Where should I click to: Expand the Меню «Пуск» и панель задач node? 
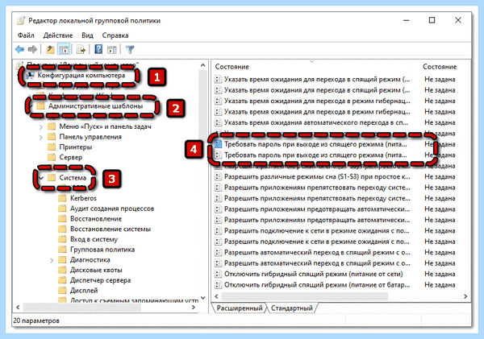[41, 126]
